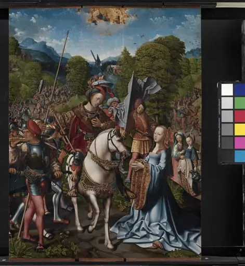
Task: Click the red swatch on the color chart
Action: tap(240, 116)
